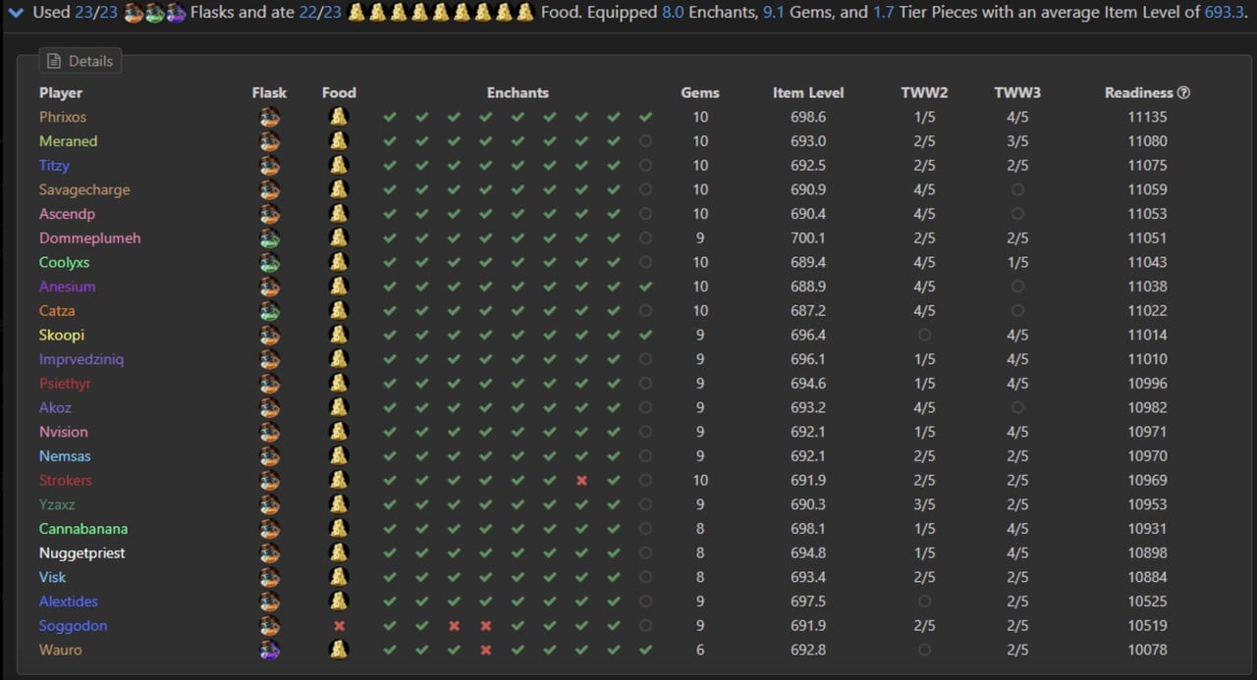Collapse the summary chevron before "Used 23/23"

pos(16,13)
